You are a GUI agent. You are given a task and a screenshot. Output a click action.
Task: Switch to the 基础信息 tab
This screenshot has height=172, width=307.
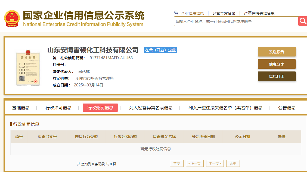point(21,108)
